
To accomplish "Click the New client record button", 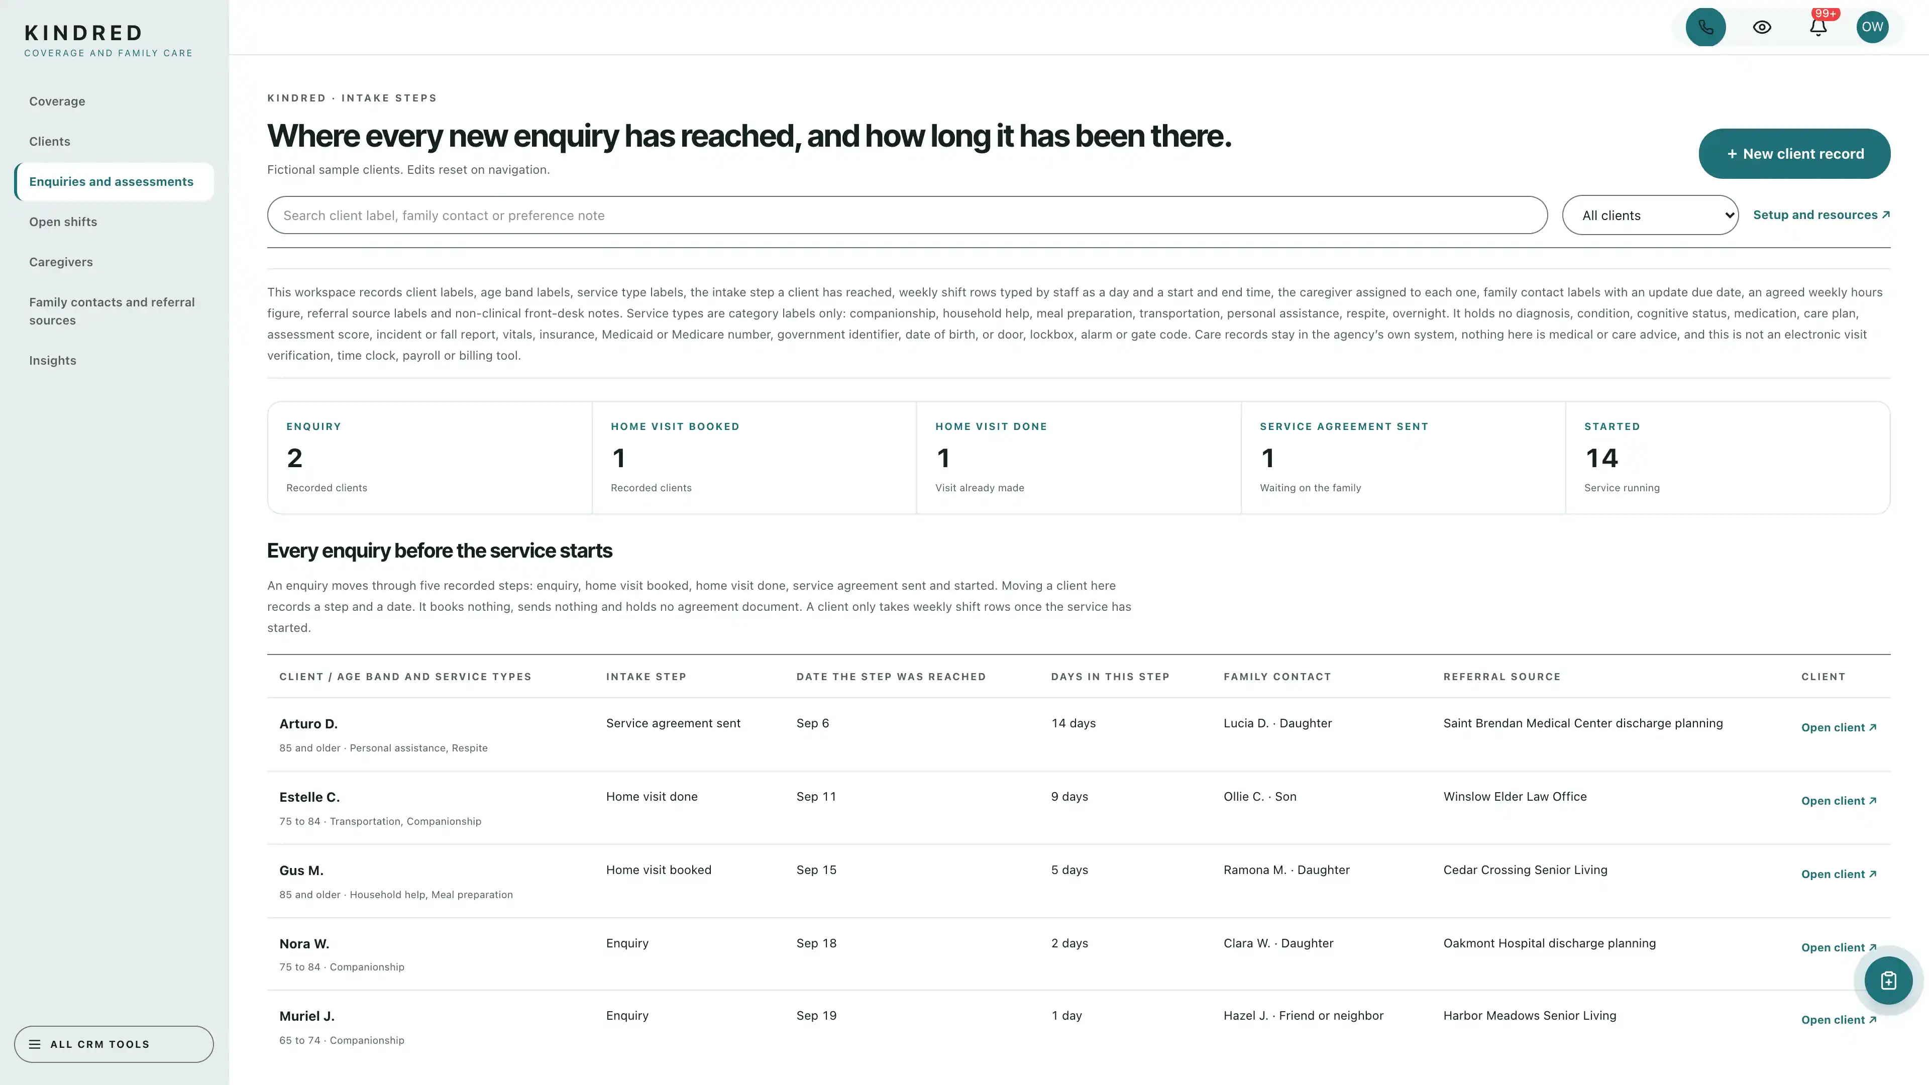I will click(1794, 154).
